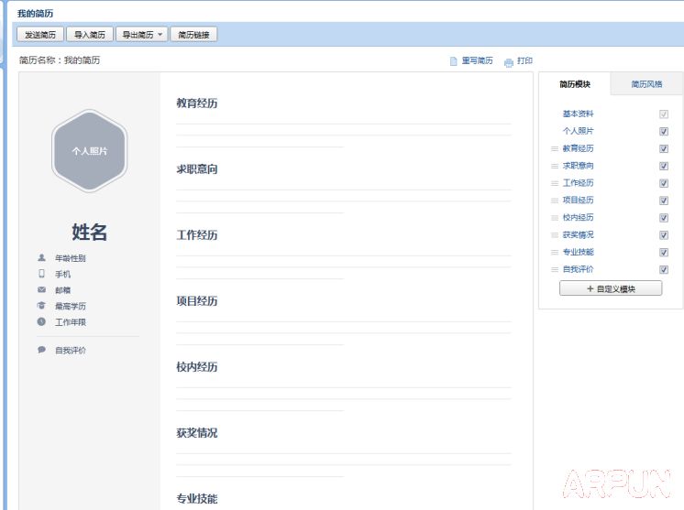
Task: Click the graduation cap icon beside 最高学历
Action: pyautogui.click(x=41, y=306)
